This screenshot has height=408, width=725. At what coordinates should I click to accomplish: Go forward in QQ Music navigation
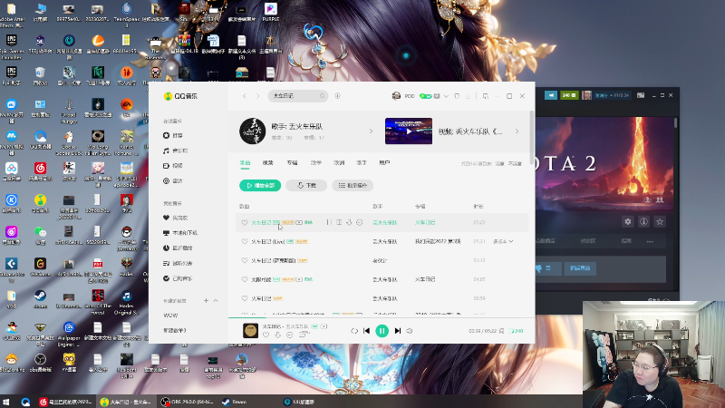click(258, 96)
